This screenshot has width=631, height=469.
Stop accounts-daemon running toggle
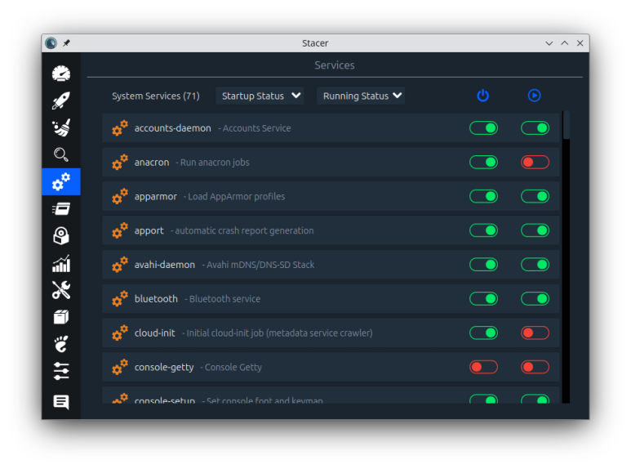(535, 128)
